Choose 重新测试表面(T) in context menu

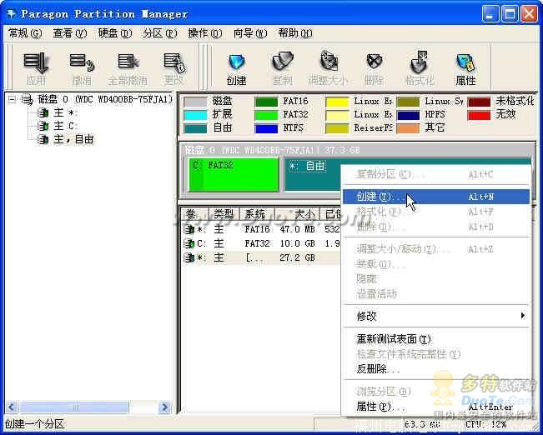[435, 339]
